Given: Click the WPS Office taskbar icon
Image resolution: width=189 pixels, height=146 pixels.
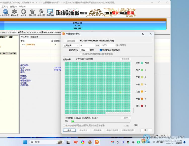Looking at the screenshot, I should (75, 142).
